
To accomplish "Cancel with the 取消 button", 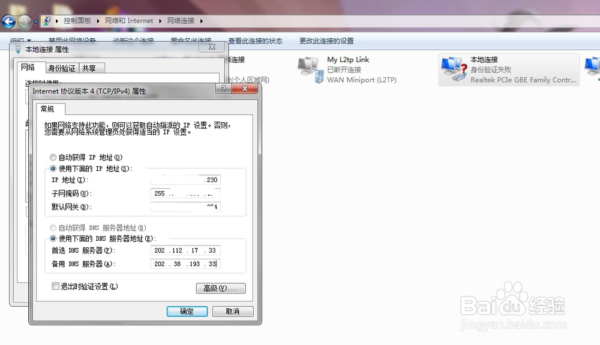I will coord(233,311).
